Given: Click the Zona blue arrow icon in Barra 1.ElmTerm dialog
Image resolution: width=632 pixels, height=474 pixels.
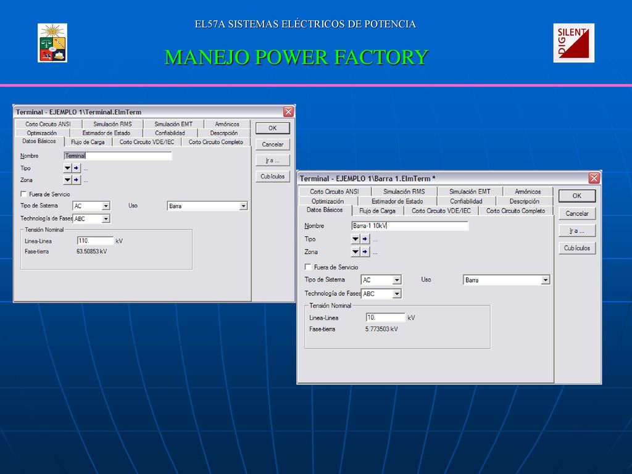Looking at the screenshot, I should [365, 252].
